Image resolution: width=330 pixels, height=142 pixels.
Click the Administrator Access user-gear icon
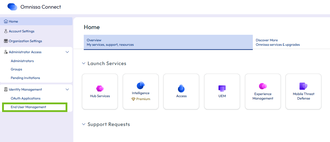(x=6, y=52)
